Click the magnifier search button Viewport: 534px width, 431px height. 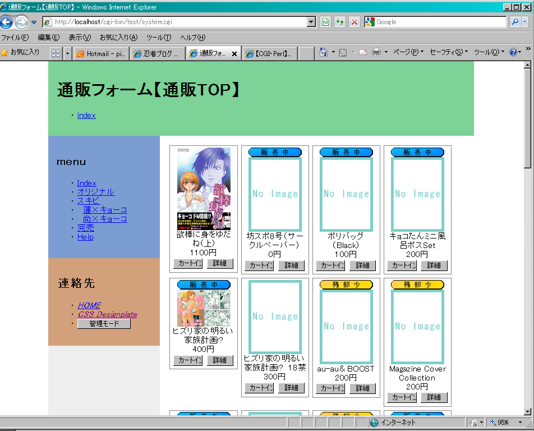pos(515,22)
